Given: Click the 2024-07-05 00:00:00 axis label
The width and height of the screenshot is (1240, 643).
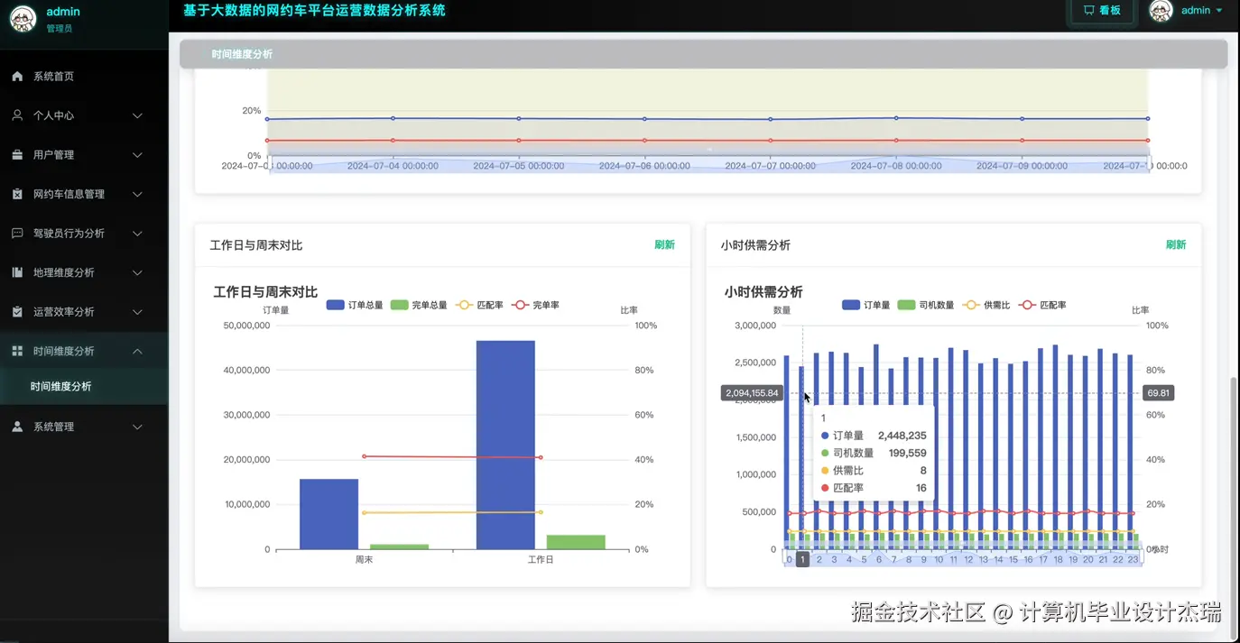Looking at the screenshot, I should [x=519, y=166].
